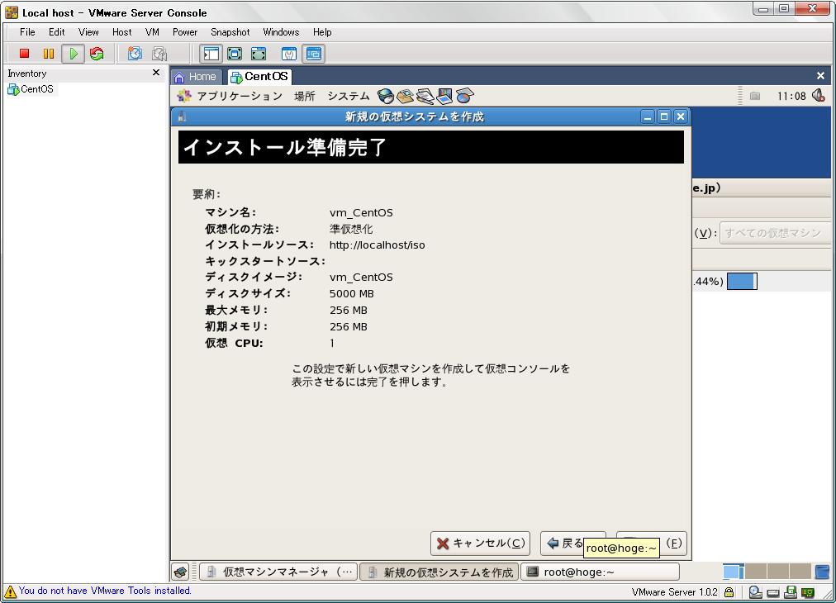The image size is (836, 603).
Task: Click the network adapter device status icon
Action: [808, 591]
